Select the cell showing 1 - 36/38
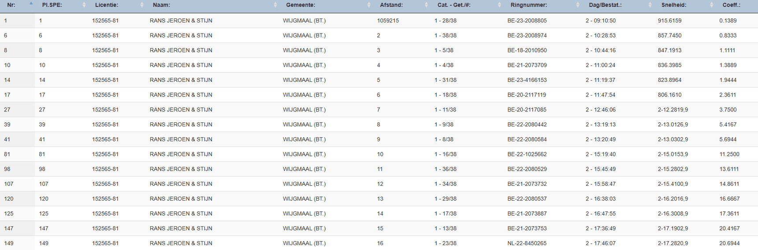758x250 pixels. [x=445, y=169]
